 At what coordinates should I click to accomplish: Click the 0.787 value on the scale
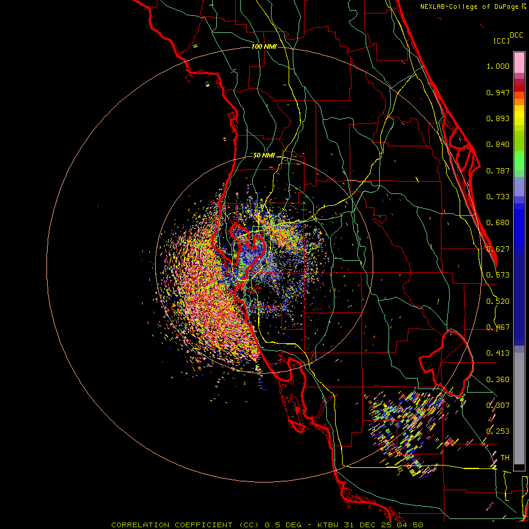point(498,170)
